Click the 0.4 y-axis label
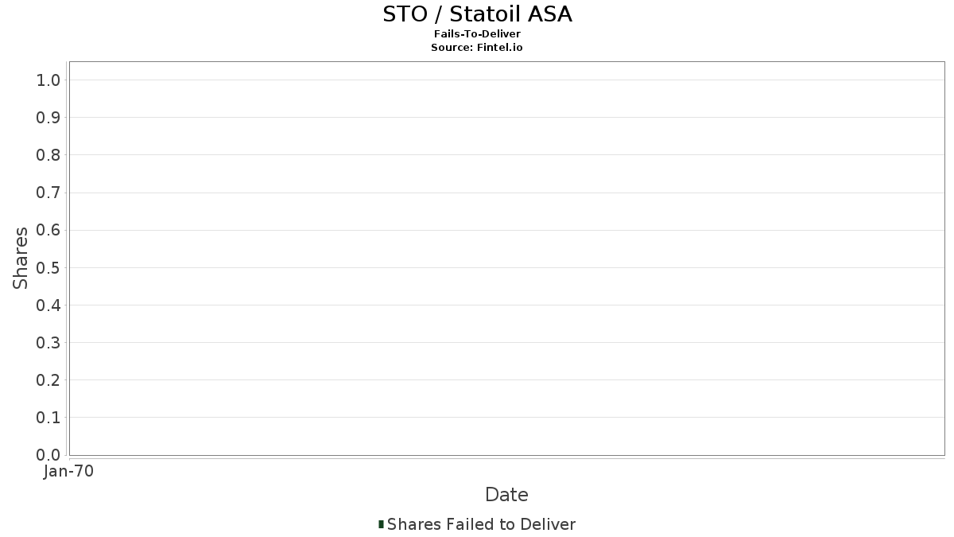The height and width of the screenshot is (537, 954). point(48,305)
